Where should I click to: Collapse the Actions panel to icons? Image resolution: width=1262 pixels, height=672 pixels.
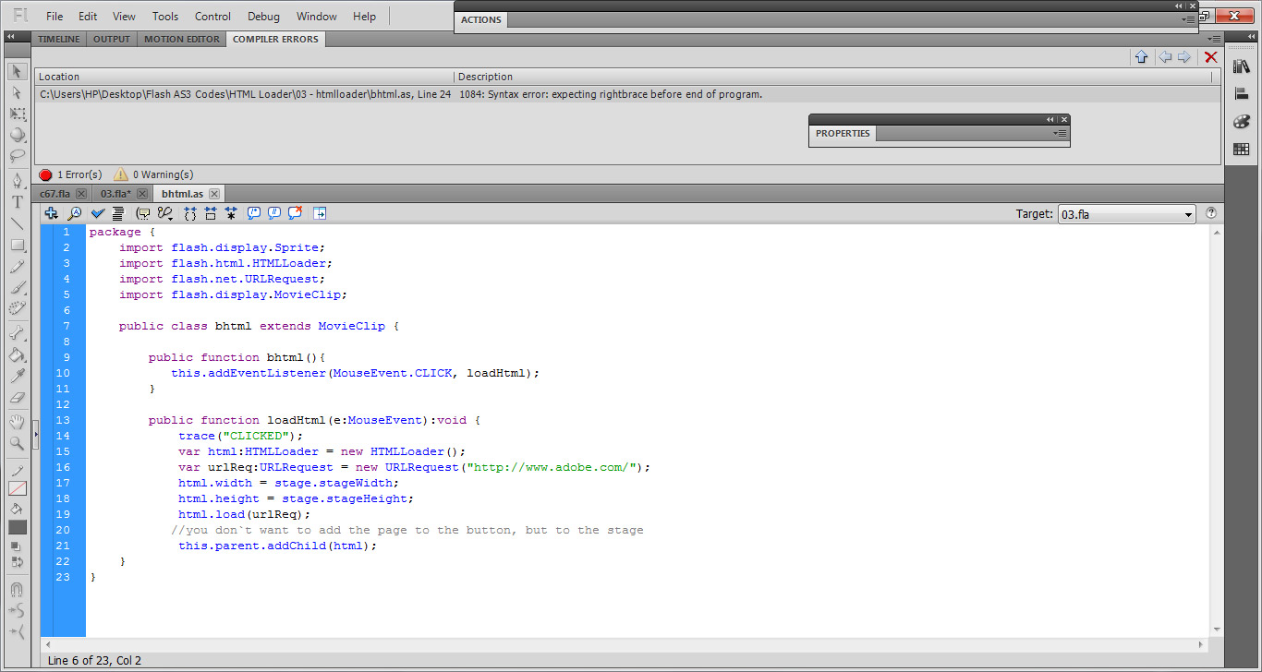(x=1180, y=6)
